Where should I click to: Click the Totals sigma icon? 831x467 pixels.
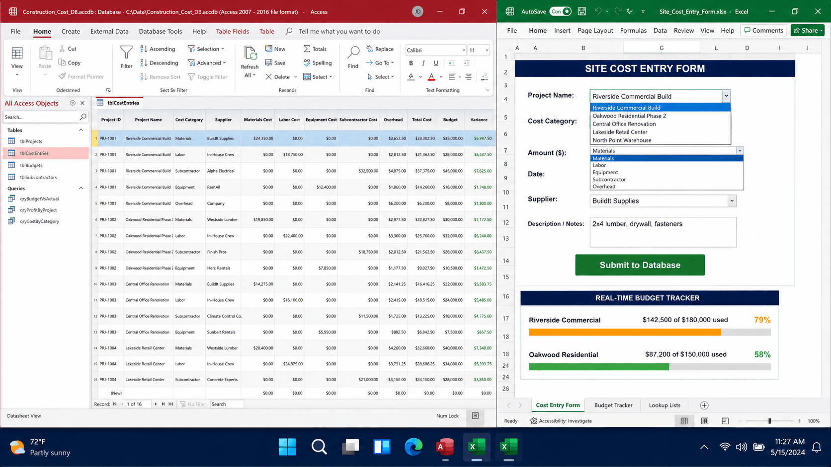click(307, 49)
